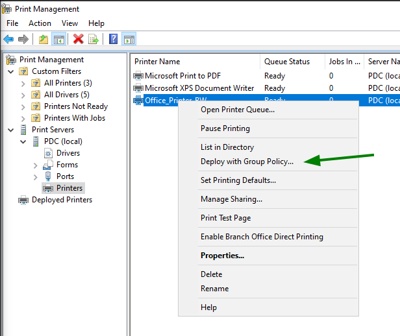Select Rename in context menu
The height and width of the screenshot is (336, 400).
(x=268, y=289)
